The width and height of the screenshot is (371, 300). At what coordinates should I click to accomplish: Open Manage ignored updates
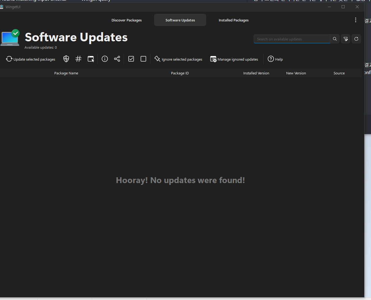point(234,59)
